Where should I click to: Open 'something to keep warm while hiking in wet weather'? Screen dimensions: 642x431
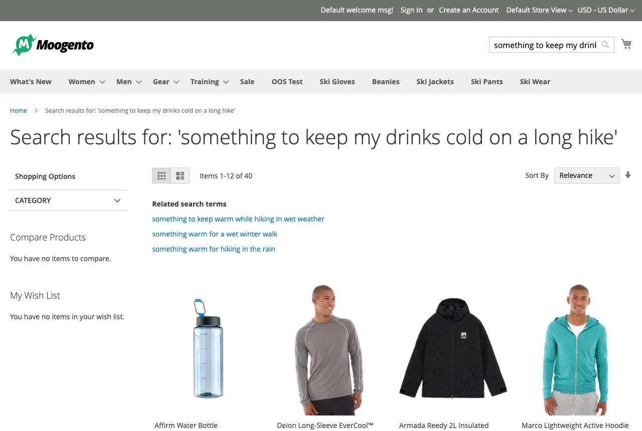point(238,219)
